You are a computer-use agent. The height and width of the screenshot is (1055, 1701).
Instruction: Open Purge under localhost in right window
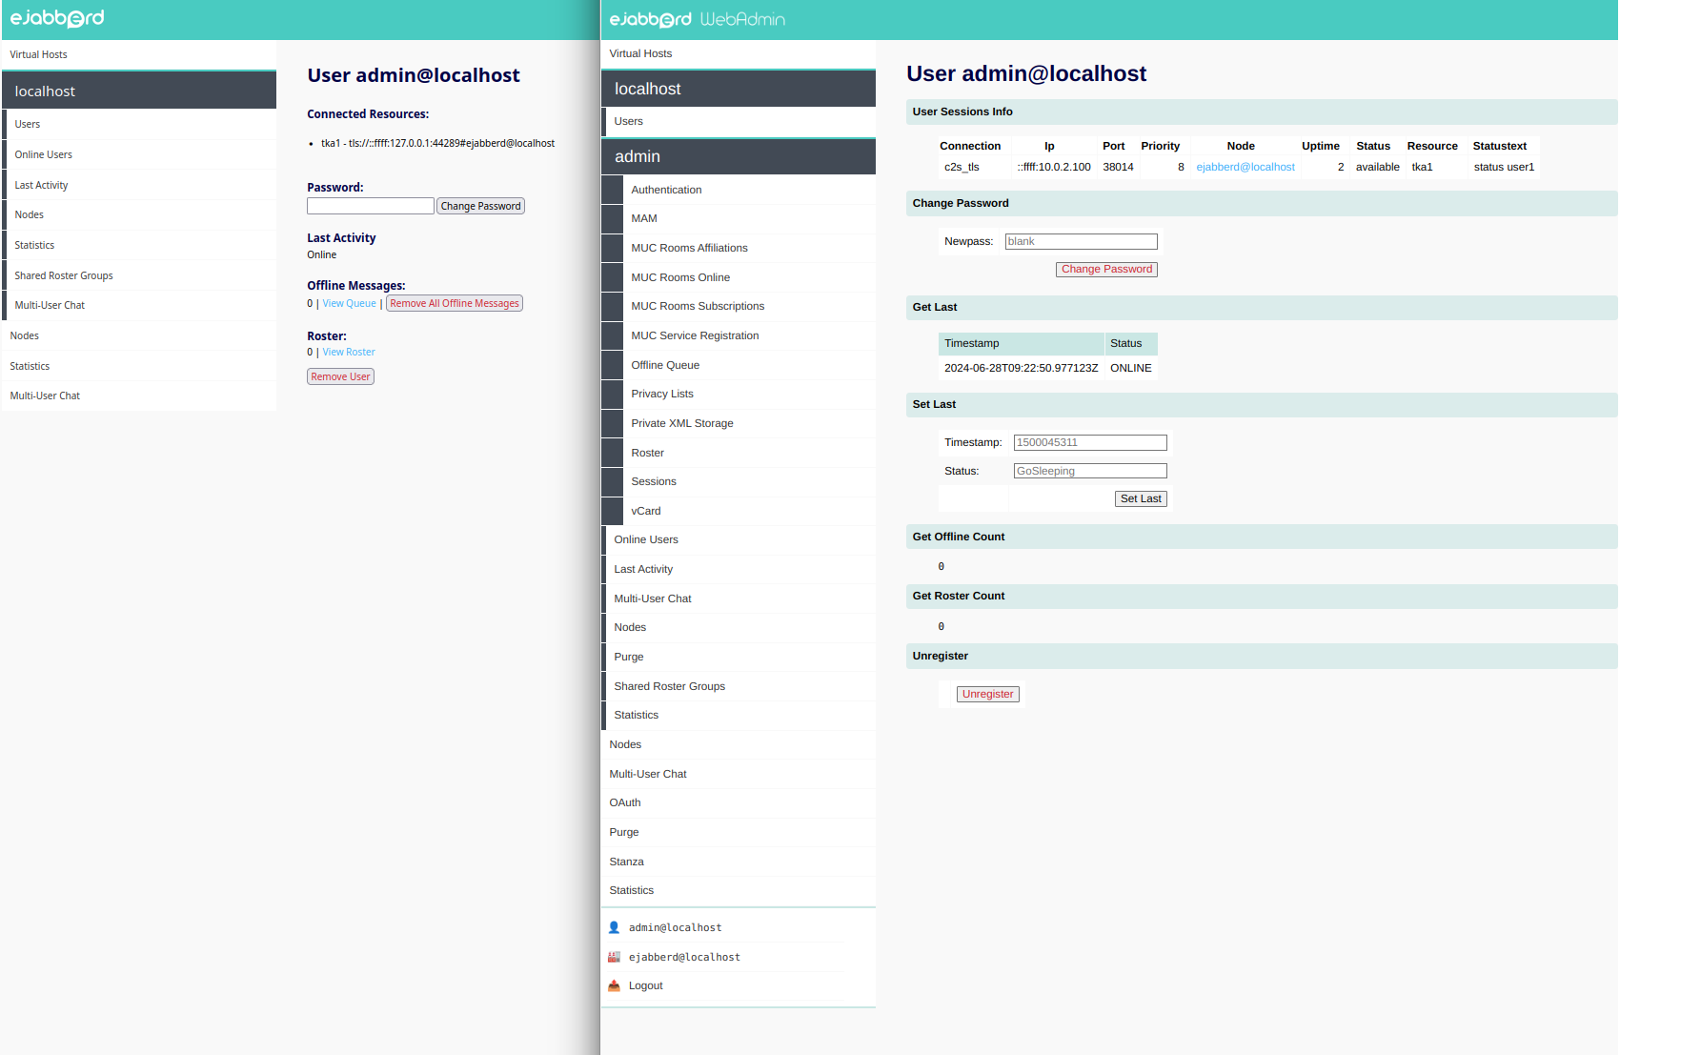629,657
